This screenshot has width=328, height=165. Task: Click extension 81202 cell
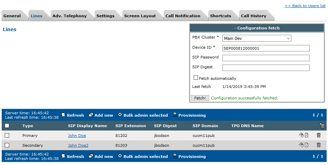121,136
